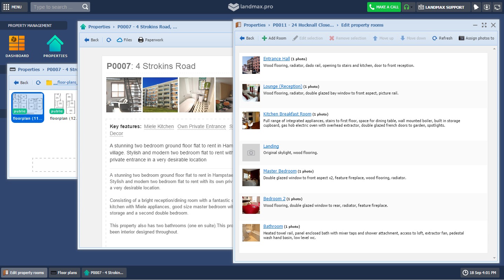Viewport: 504px width, 280px height.
Task: Click the notification bell icon
Action: tap(476, 7)
